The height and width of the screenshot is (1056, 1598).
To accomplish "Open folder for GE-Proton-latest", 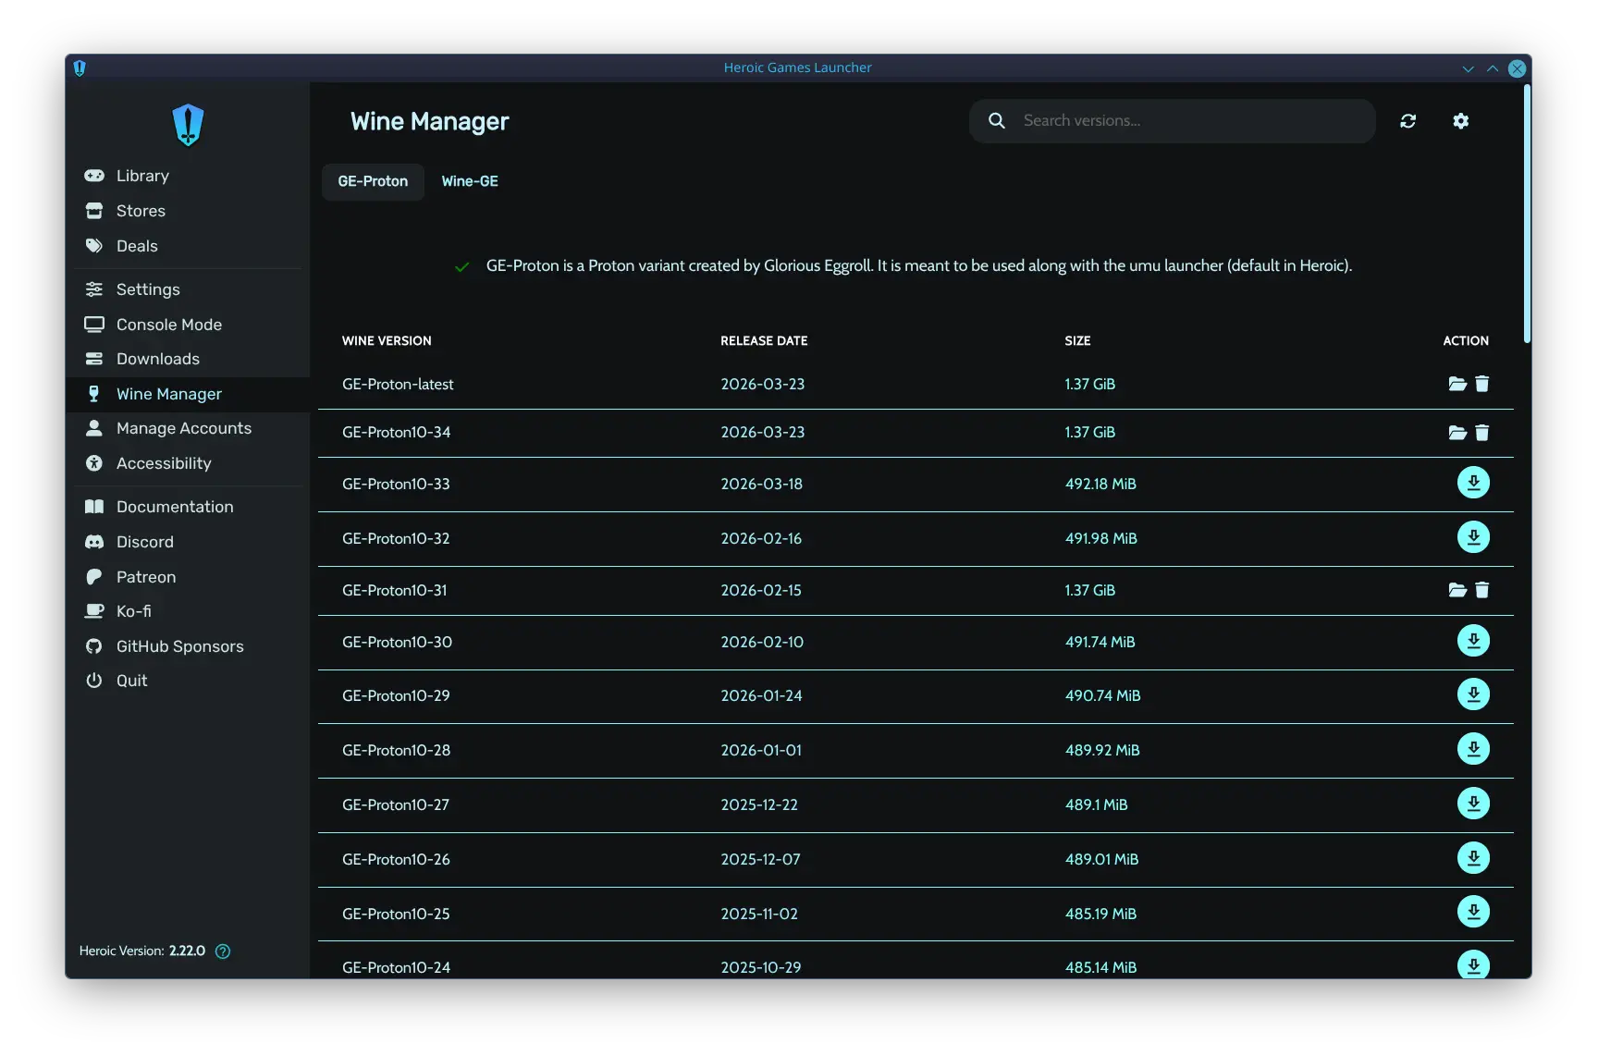I will click(x=1457, y=384).
